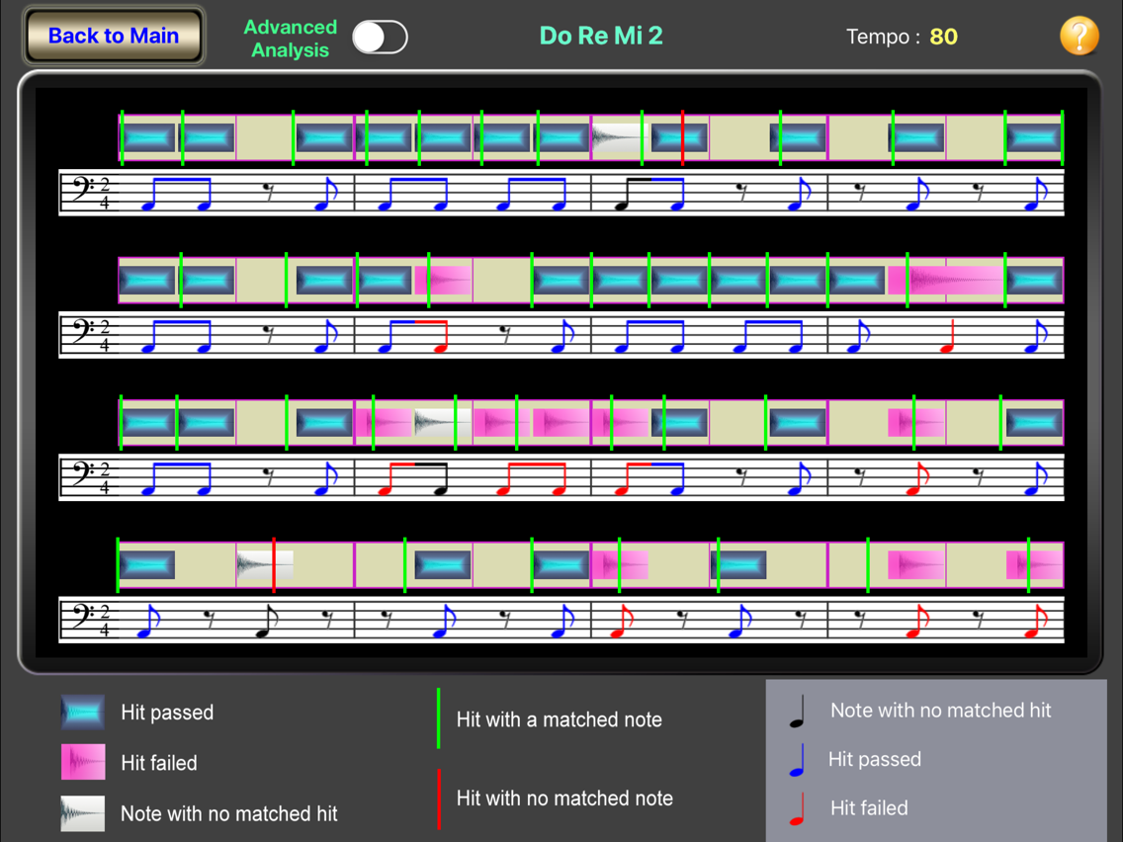The image size is (1123, 842).
Task: Click 'Hit failed' text beside pink waveform
Action: click(159, 763)
